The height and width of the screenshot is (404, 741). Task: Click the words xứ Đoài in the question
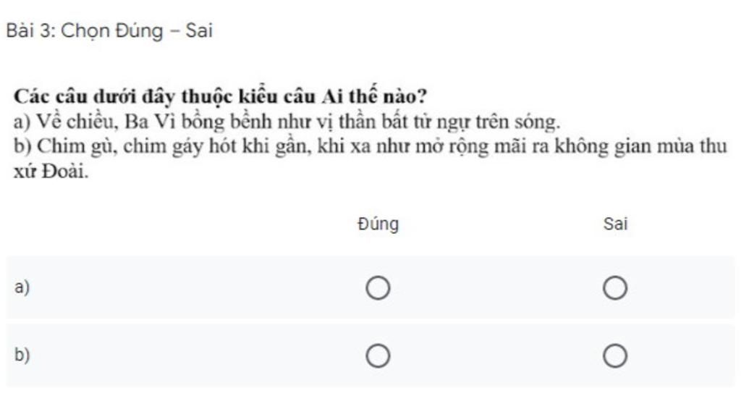point(51,172)
